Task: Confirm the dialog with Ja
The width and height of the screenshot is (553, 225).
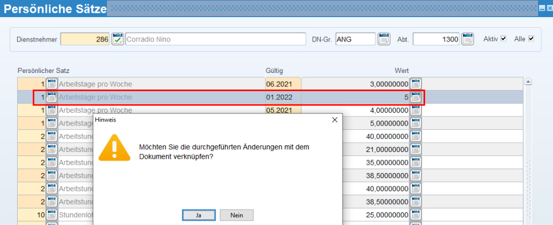Action: [x=198, y=215]
